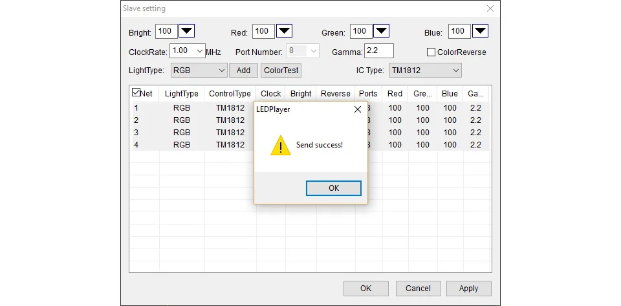Click the ControlType column header

click(230, 94)
